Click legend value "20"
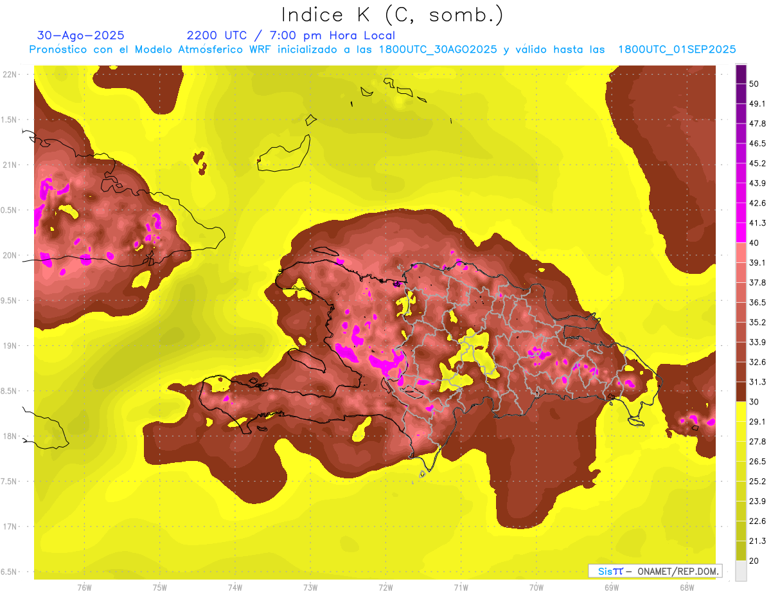This screenshot has width=771, height=596. (754, 561)
